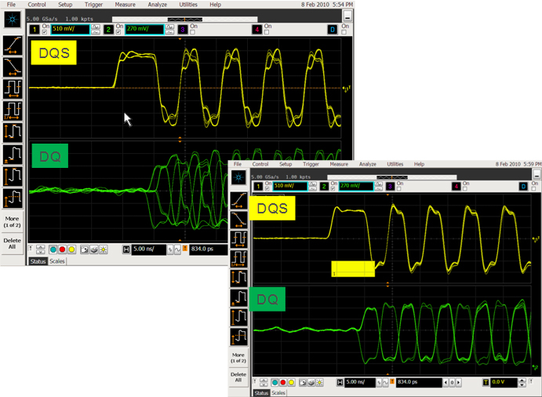Open the Trigger menu in the rear window
542x397 pixels.
(93, 5)
